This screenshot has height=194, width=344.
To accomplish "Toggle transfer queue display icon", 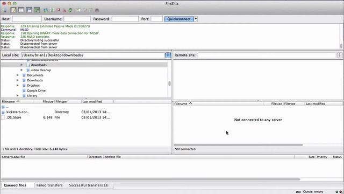I will tap(37, 10).
